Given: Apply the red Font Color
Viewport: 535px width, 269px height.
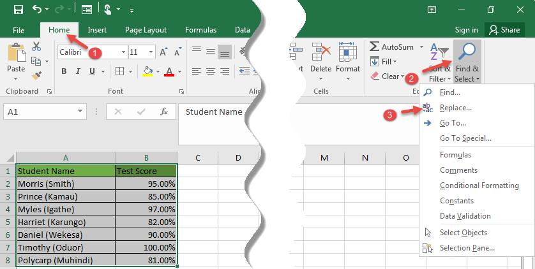Looking at the screenshot, I should tap(169, 71).
